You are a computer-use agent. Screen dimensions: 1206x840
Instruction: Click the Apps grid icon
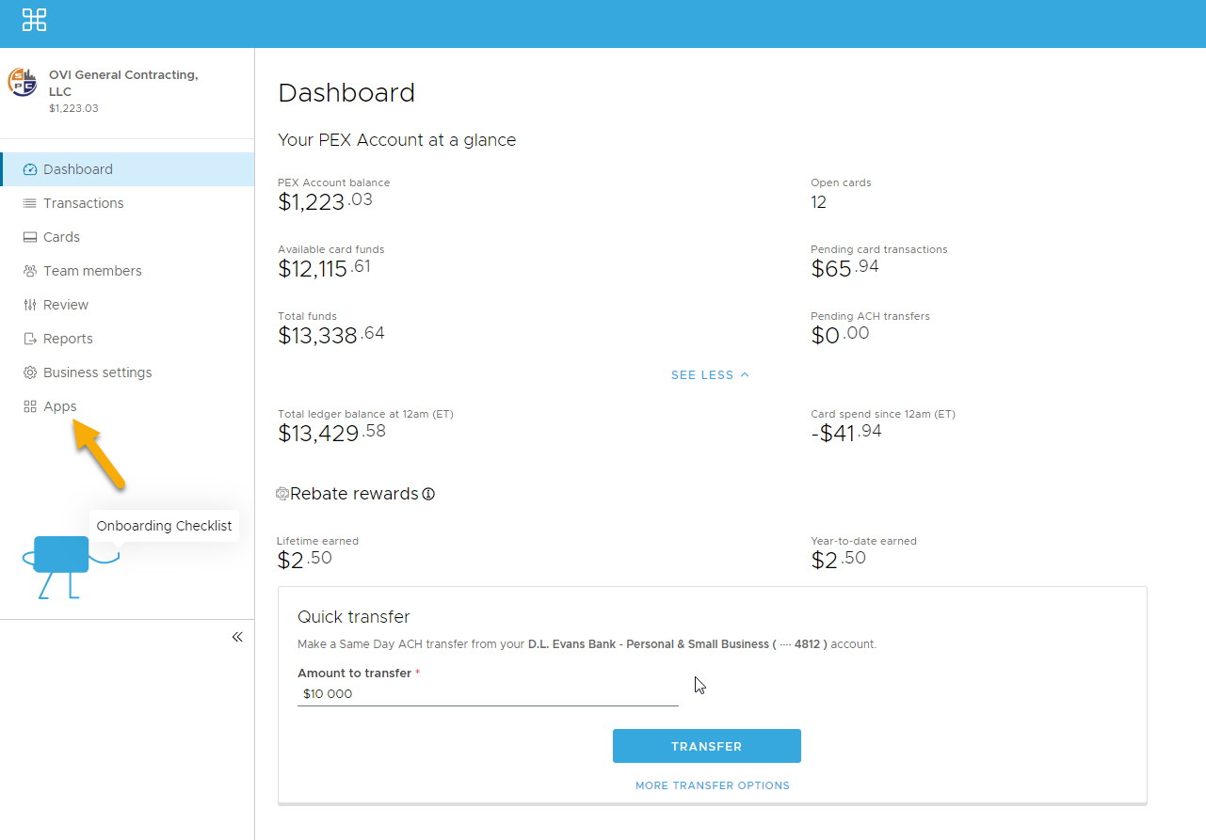[x=30, y=406]
